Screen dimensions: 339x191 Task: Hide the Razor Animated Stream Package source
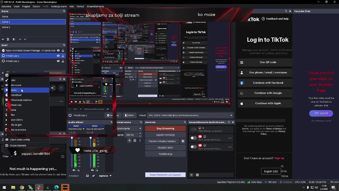58,50
